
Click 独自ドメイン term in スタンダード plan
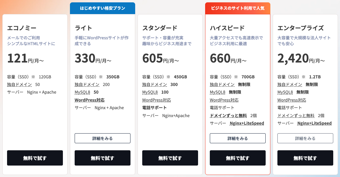click(155, 85)
